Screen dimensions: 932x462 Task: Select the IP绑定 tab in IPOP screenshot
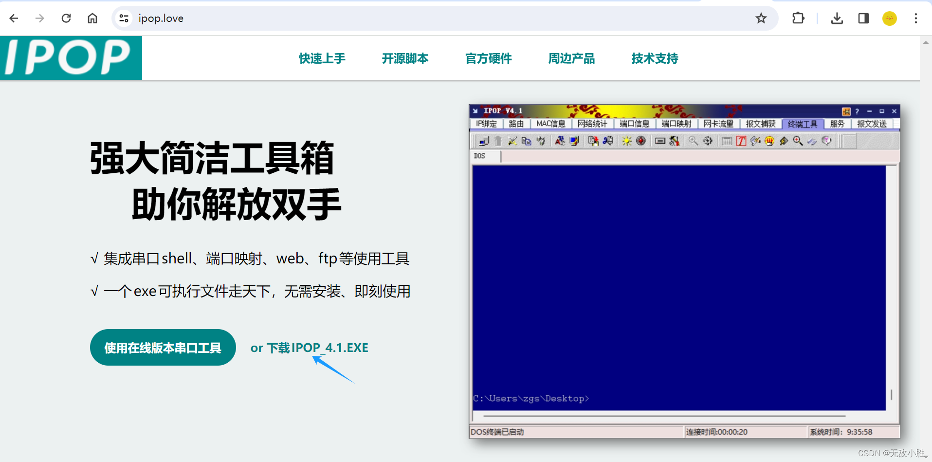(486, 124)
